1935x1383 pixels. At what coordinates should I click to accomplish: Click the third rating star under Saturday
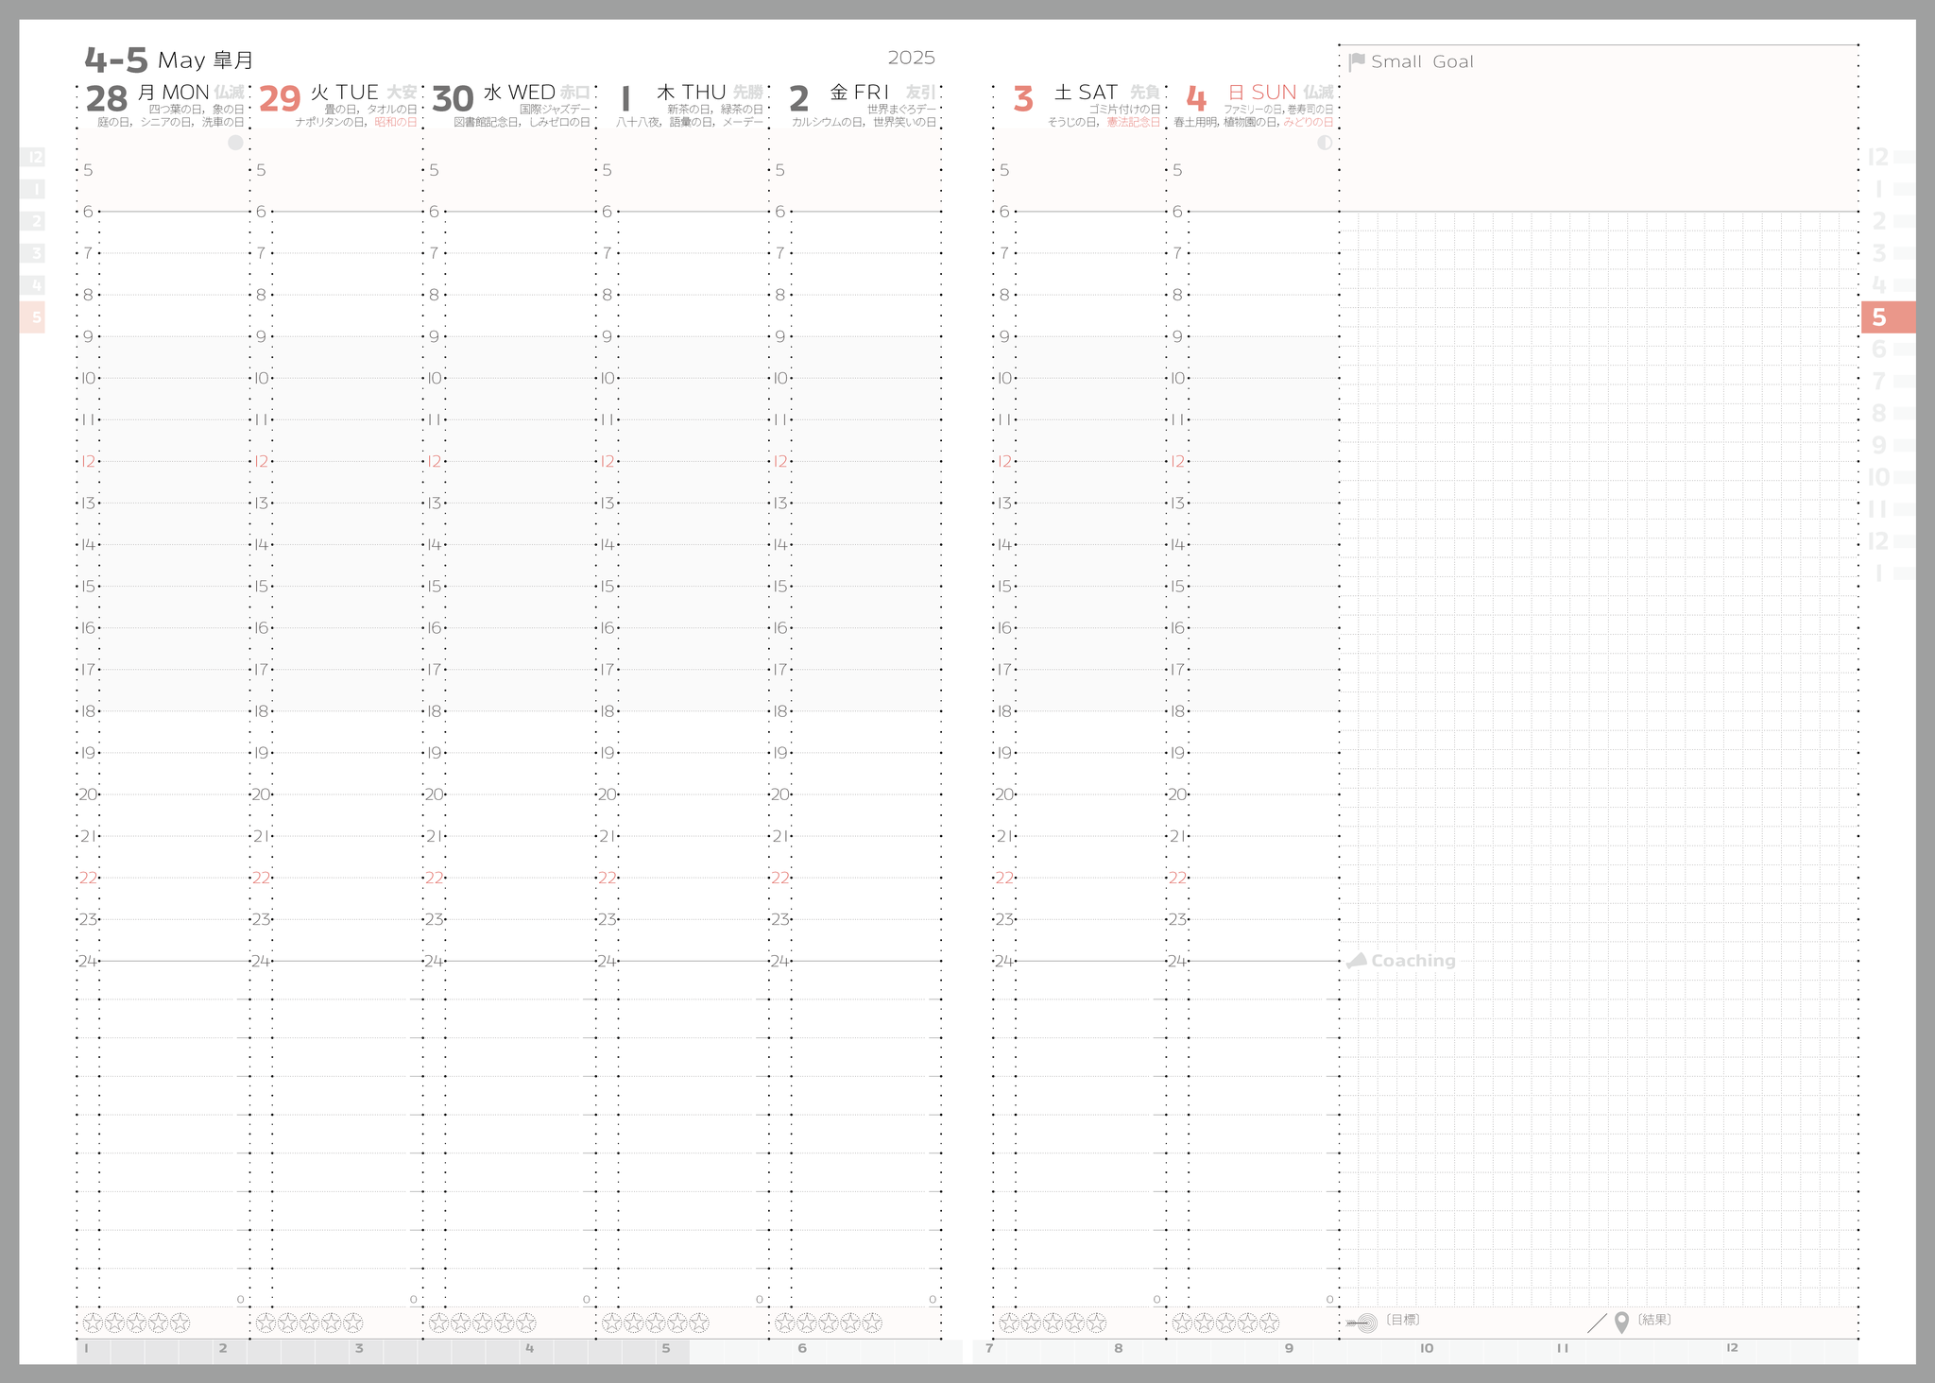click(x=1053, y=1323)
